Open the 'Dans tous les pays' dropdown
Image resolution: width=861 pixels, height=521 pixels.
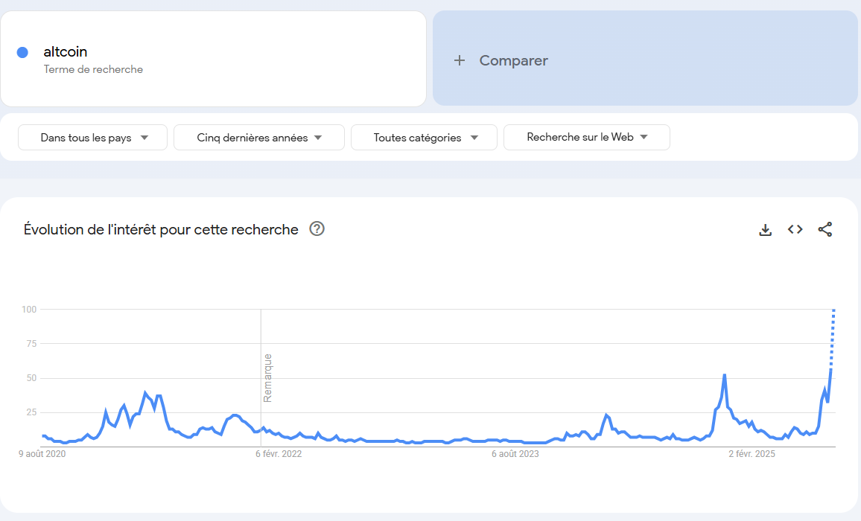coord(93,137)
